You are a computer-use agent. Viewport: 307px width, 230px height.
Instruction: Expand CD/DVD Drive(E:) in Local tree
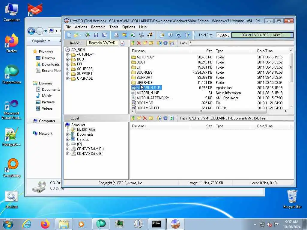pyautogui.click(x=68, y=154)
